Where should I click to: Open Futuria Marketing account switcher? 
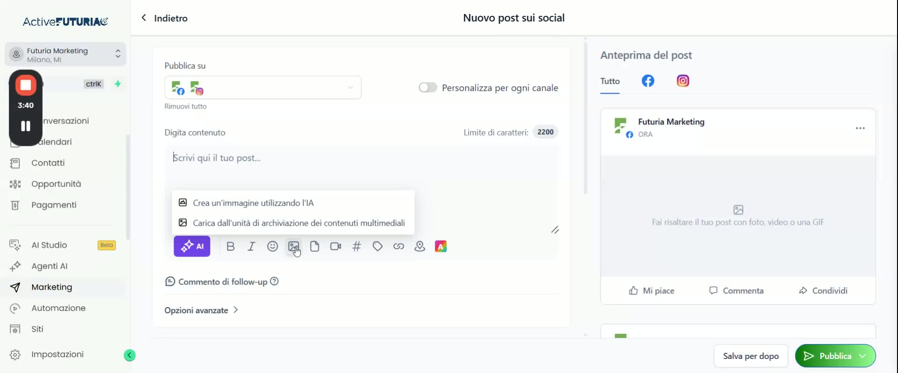point(65,55)
